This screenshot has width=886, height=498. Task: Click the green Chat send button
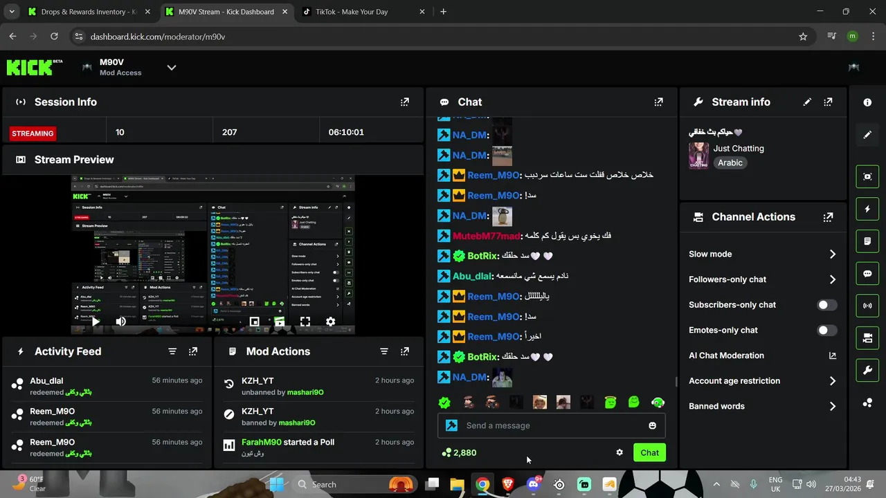click(649, 452)
